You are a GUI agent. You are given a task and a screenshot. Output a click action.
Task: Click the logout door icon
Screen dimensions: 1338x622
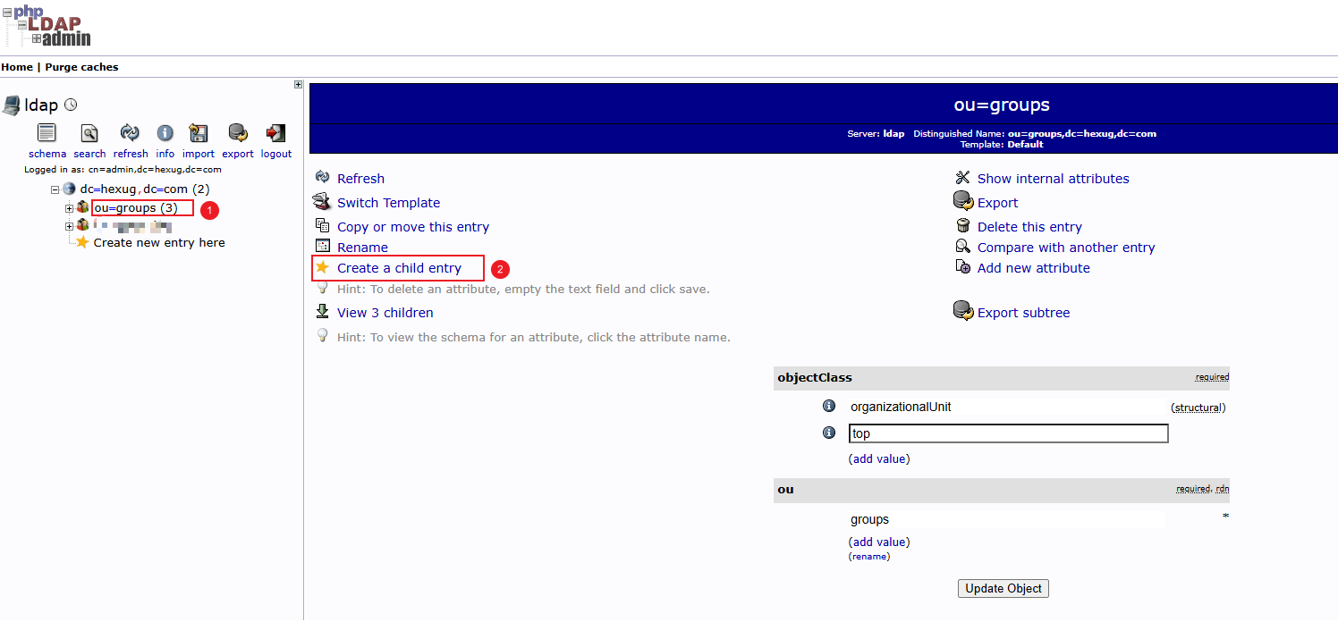click(x=276, y=133)
